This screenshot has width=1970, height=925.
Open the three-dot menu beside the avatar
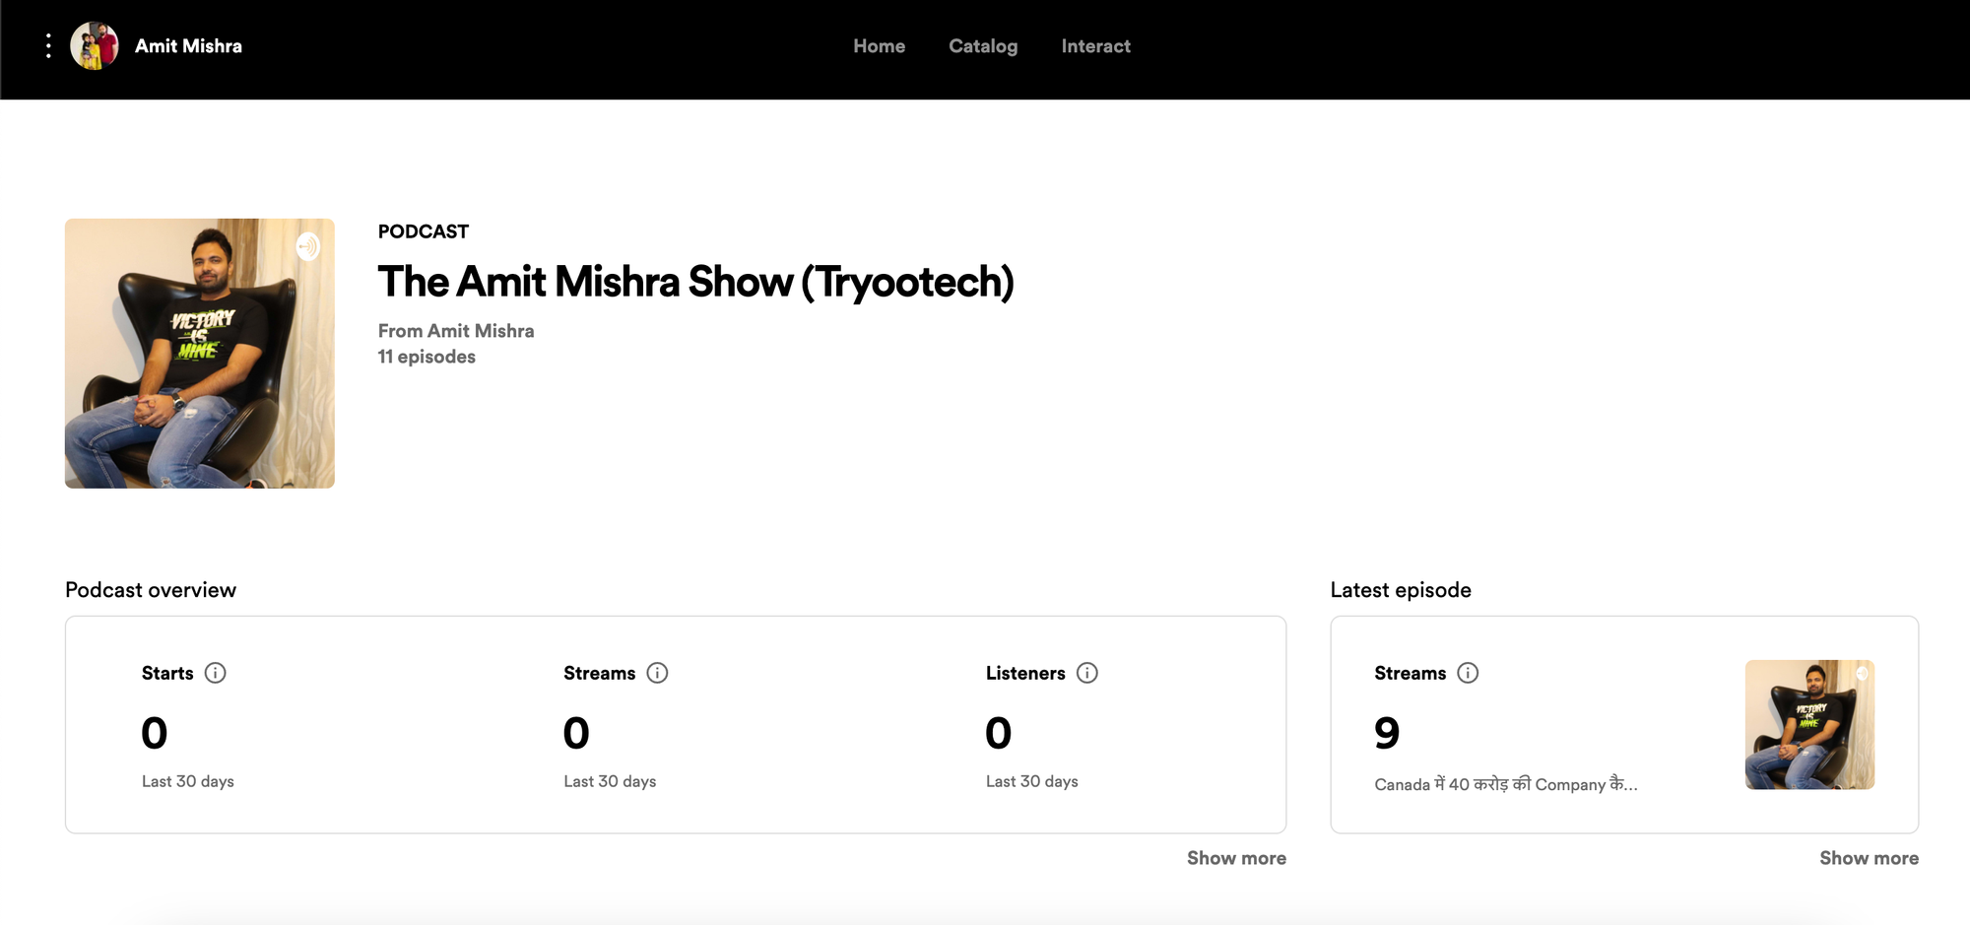pos(48,46)
